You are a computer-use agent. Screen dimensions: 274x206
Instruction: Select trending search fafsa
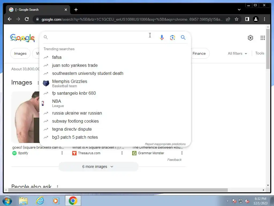115,57
